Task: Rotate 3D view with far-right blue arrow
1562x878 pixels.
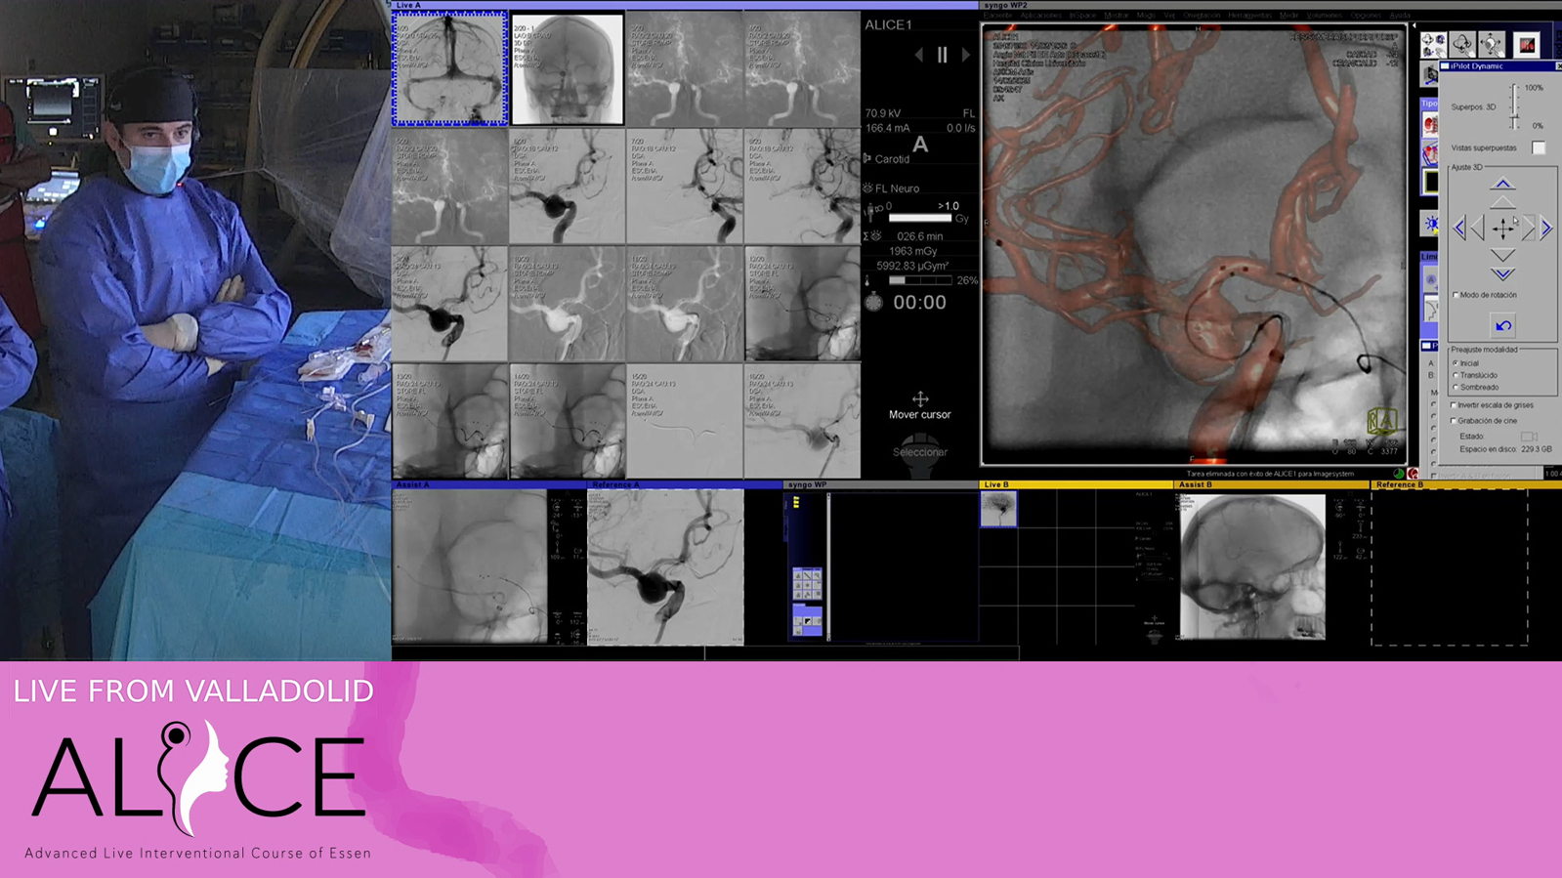Action: click(1546, 229)
